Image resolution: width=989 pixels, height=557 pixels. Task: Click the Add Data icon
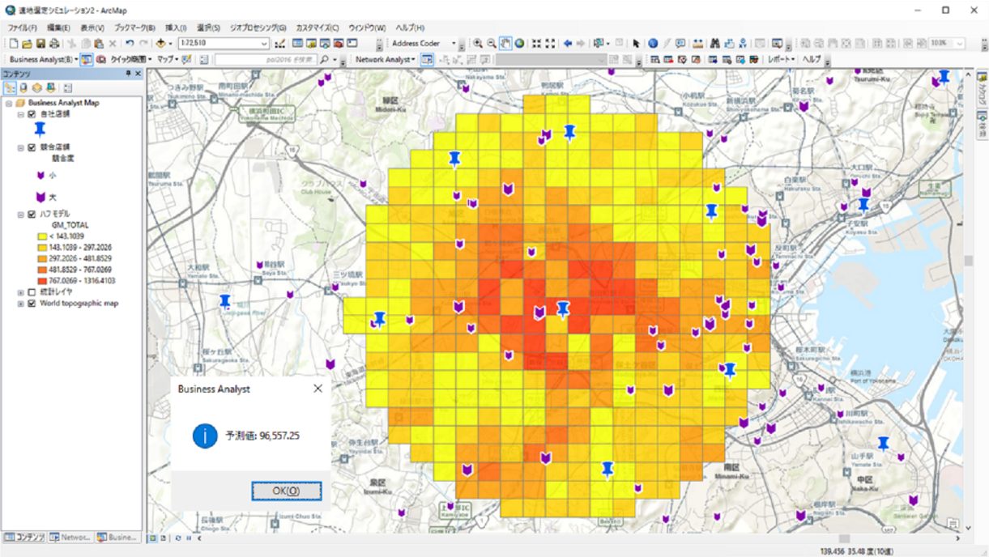(161, 44)
